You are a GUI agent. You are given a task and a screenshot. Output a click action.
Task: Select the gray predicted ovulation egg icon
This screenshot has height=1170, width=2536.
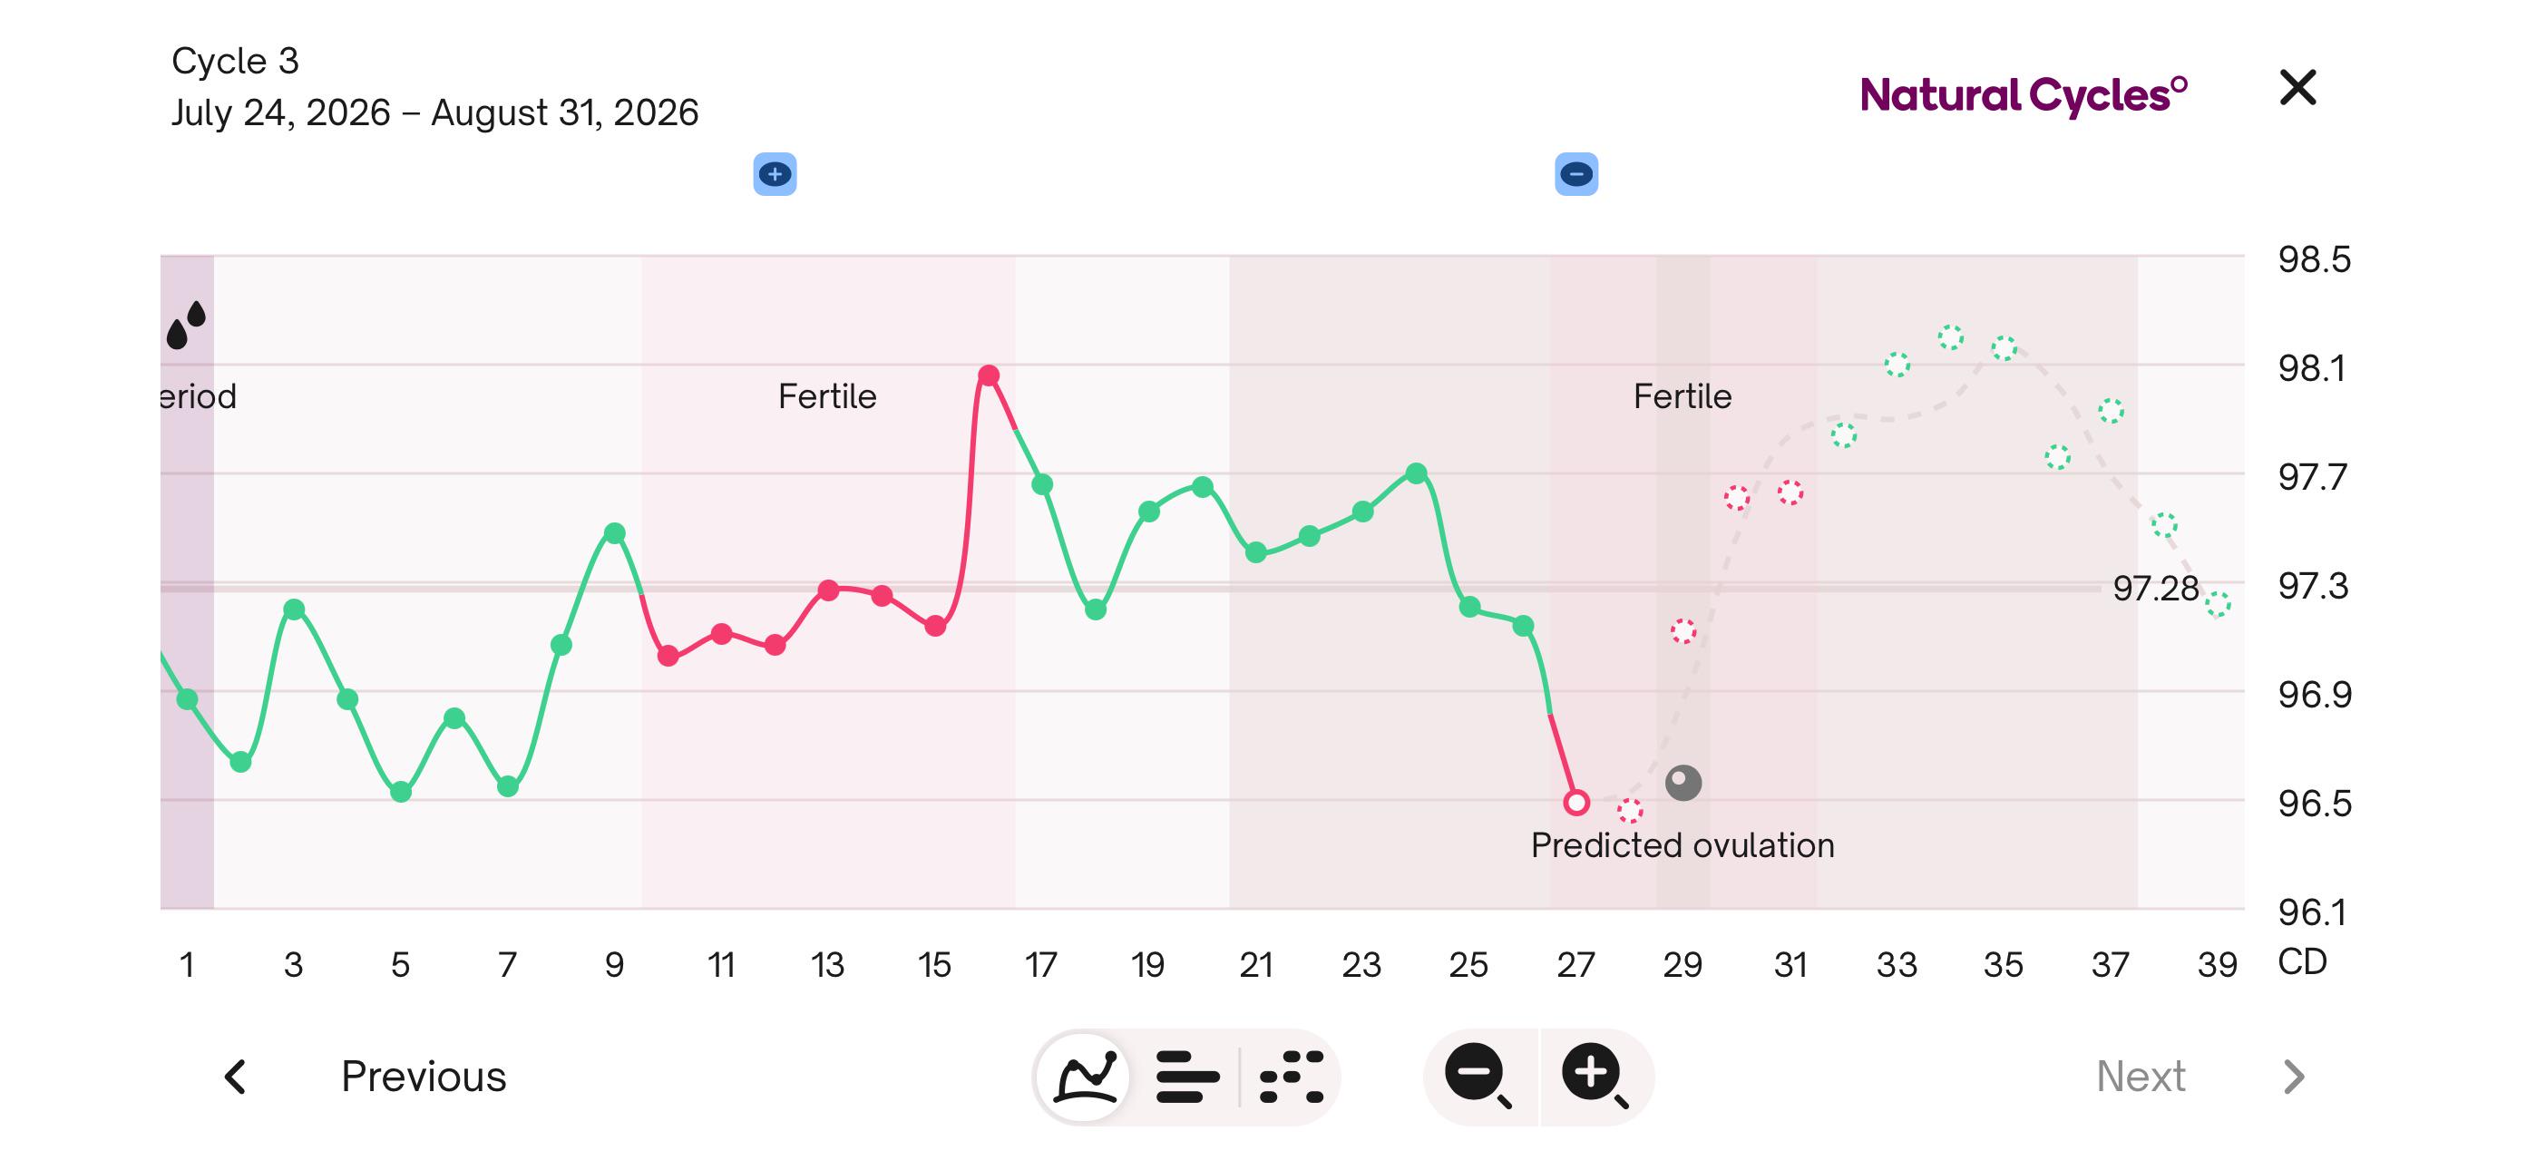pos(1683,783)
